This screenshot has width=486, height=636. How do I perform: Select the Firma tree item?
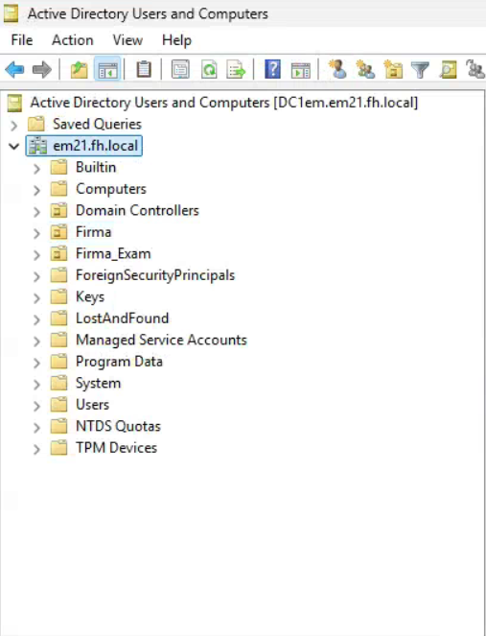(x=94, y=232)
